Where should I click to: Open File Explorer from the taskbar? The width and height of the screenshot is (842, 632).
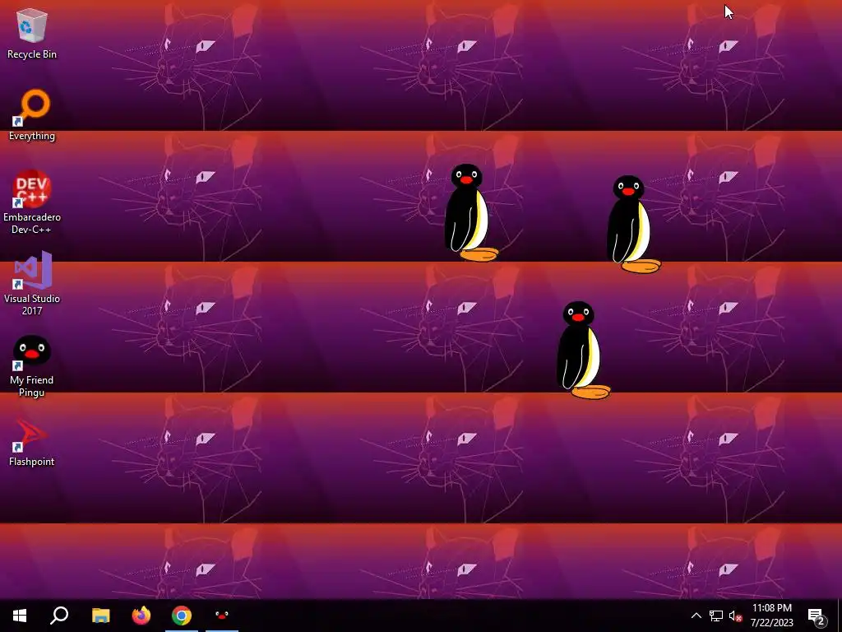point(100,616)
